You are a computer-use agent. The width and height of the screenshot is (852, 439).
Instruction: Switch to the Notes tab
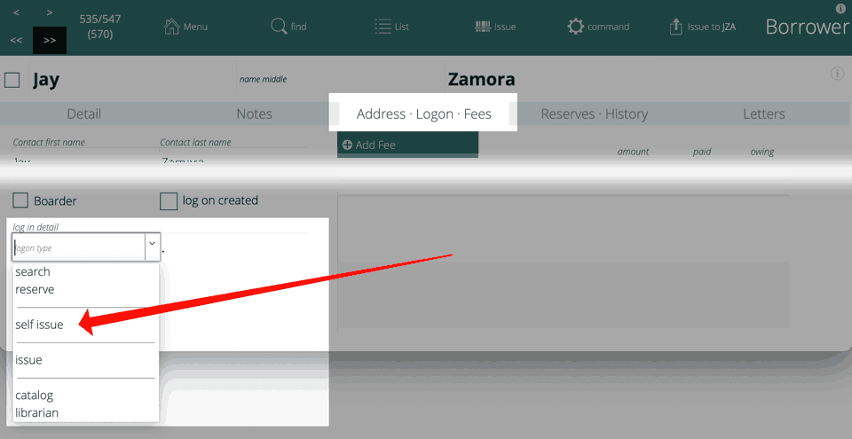pos(254,114)
